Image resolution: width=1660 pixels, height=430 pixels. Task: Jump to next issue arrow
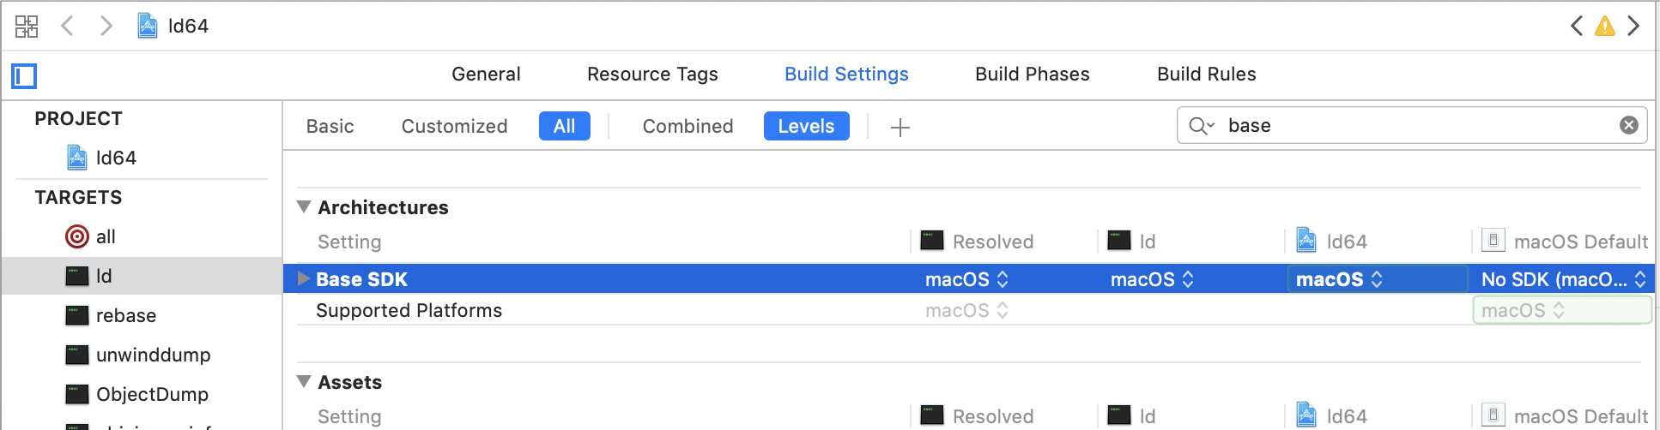[x=1633, y=27]
